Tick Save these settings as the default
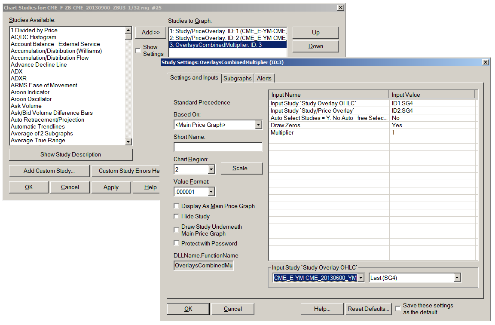The width and height of the screenshot is (495, 325). (398, 306)
